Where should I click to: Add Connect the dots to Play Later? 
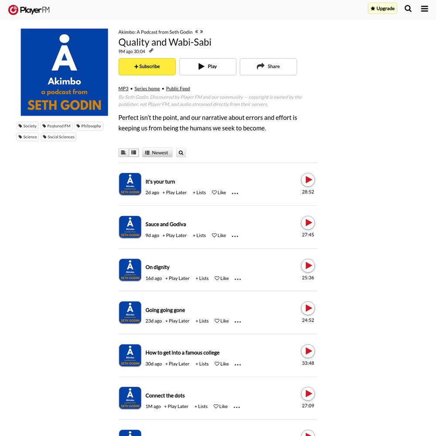176,406
